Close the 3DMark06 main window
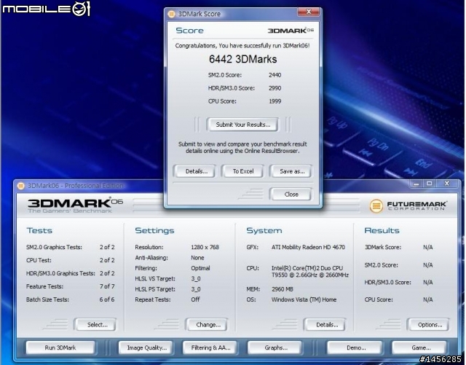Image resolution: width=466 pixels, height=365 pixels. 447,184
